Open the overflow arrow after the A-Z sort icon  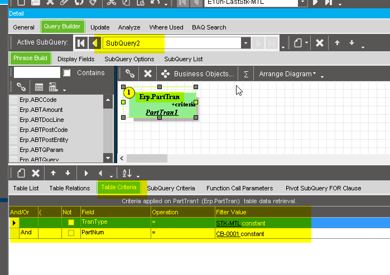coord(138,176)
